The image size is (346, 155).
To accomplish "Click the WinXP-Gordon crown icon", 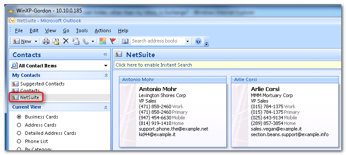I will pos(11,11).
